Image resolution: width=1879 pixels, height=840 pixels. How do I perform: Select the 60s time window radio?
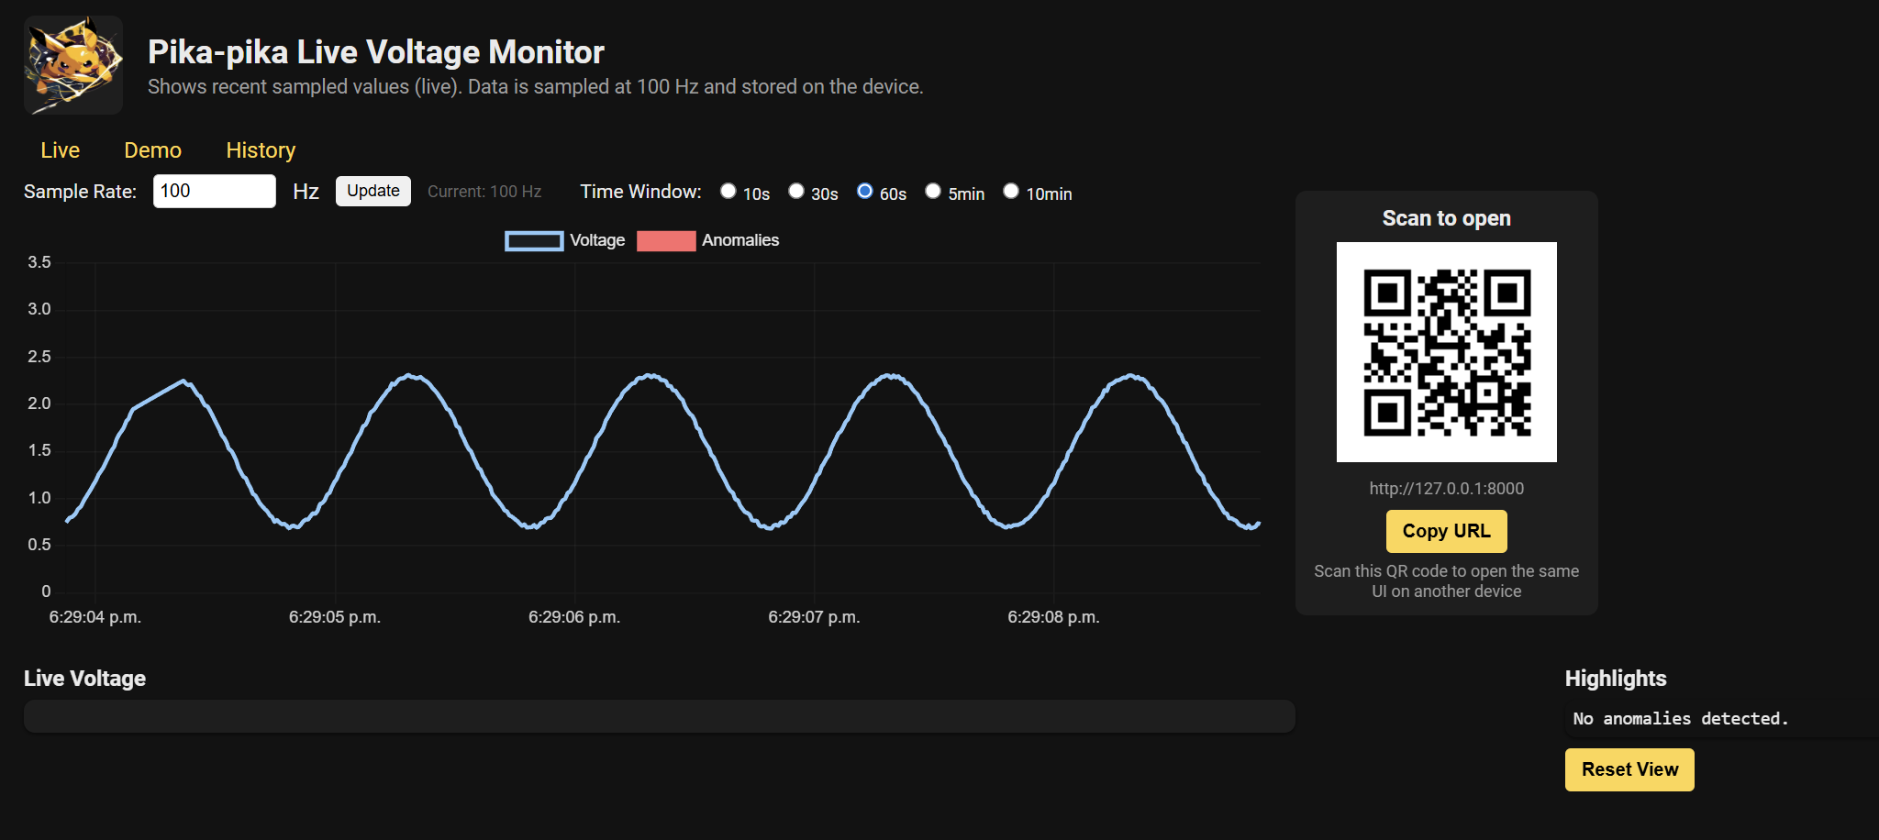point(865,191)
